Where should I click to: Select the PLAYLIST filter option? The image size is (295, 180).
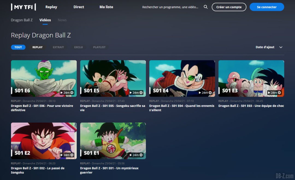click(99, 47)
